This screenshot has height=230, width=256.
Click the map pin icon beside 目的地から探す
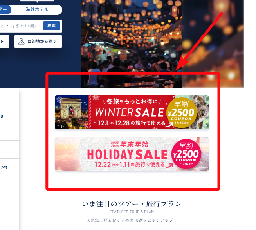pos(21,42)
